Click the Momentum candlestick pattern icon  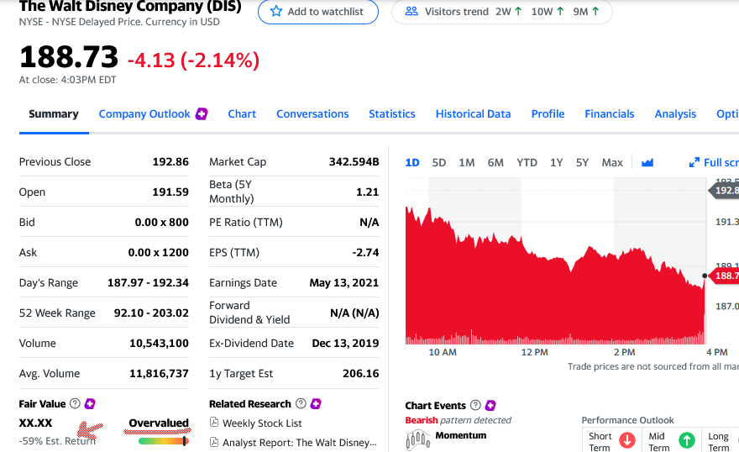coord(417,440)
